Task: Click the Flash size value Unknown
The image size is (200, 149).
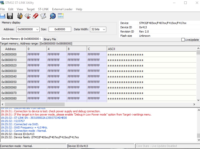Action: pyautogui.click(x=145, y=36)
